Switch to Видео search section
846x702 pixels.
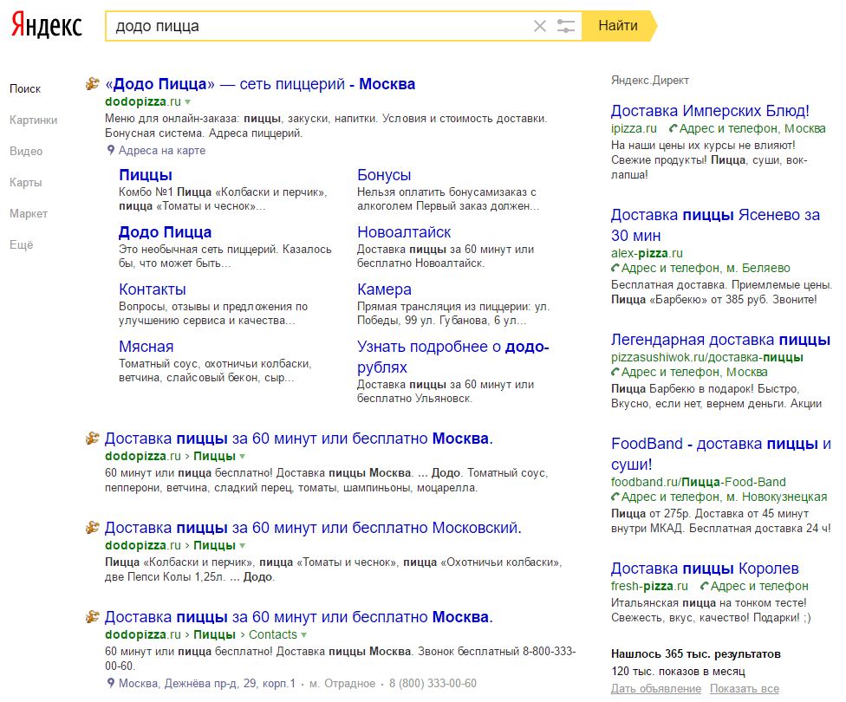(x=26, y=151)
